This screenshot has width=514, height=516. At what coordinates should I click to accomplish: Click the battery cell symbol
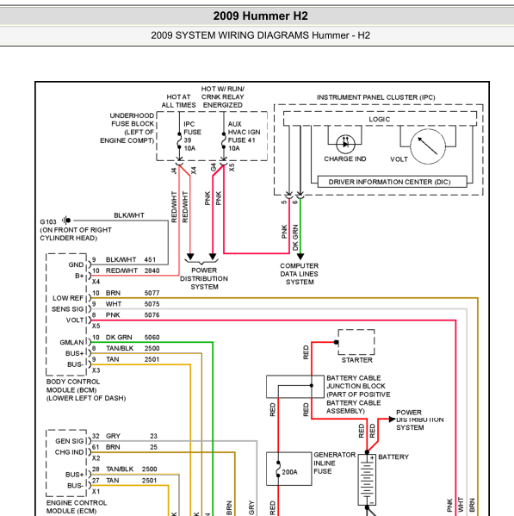(367, 480)
